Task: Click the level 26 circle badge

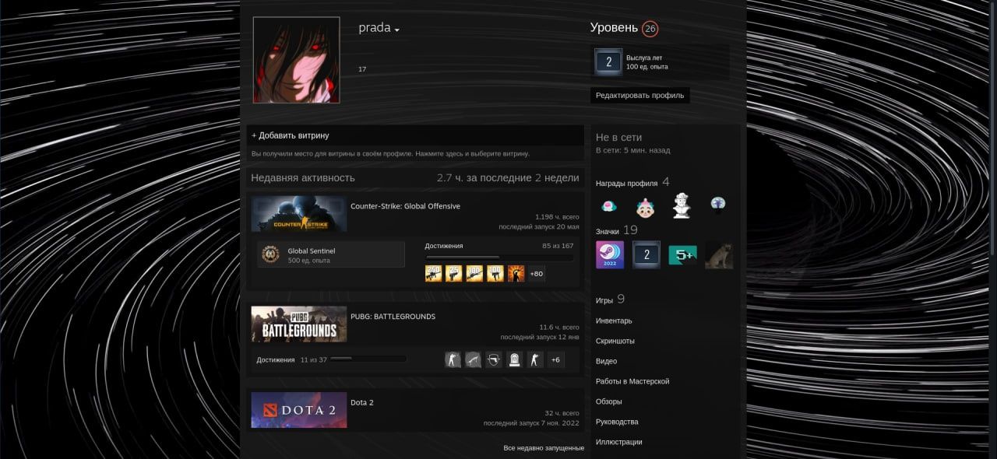Action: [650, 29]
